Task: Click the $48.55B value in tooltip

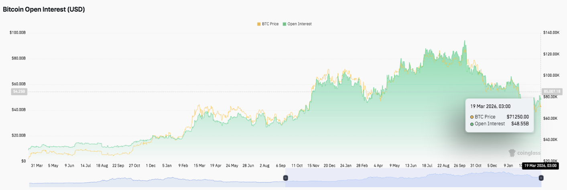Action: tap(520, 124)
